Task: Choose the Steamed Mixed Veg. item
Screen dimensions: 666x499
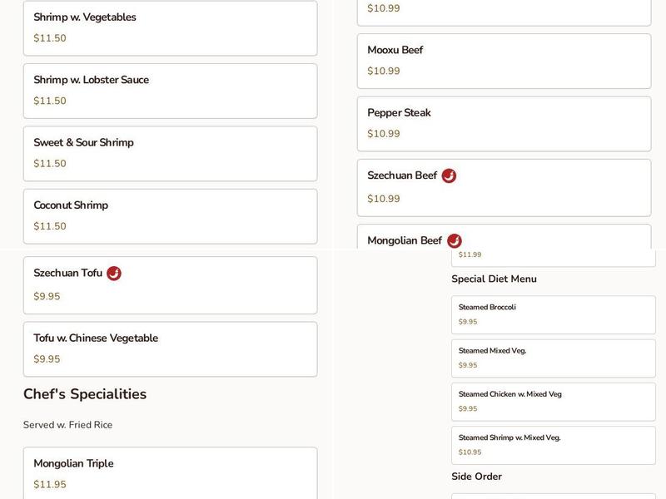Action: coord(553,358)
